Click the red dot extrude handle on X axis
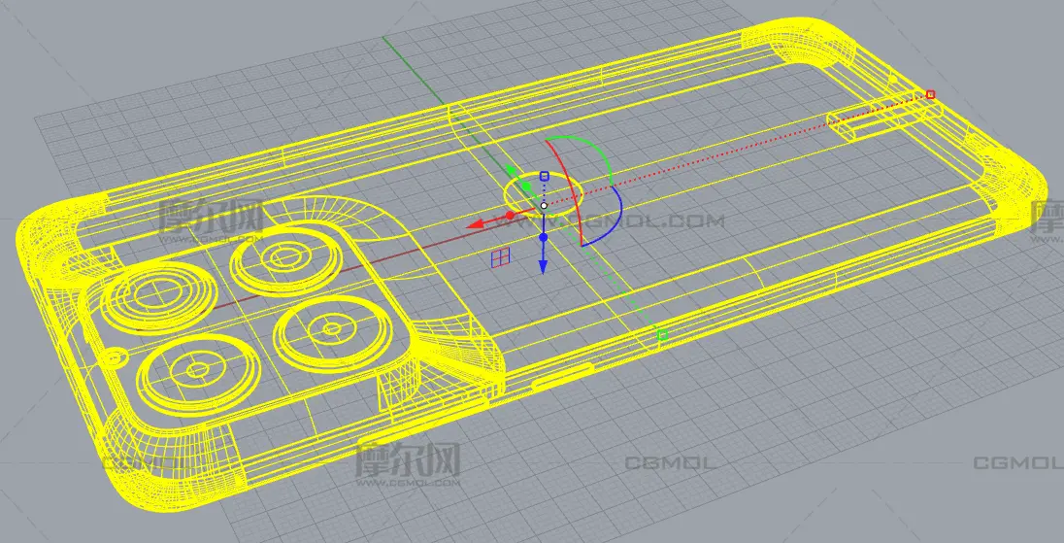Viewport: 1064px width, 543px height. pyautogui.click(x=512, y=215)
